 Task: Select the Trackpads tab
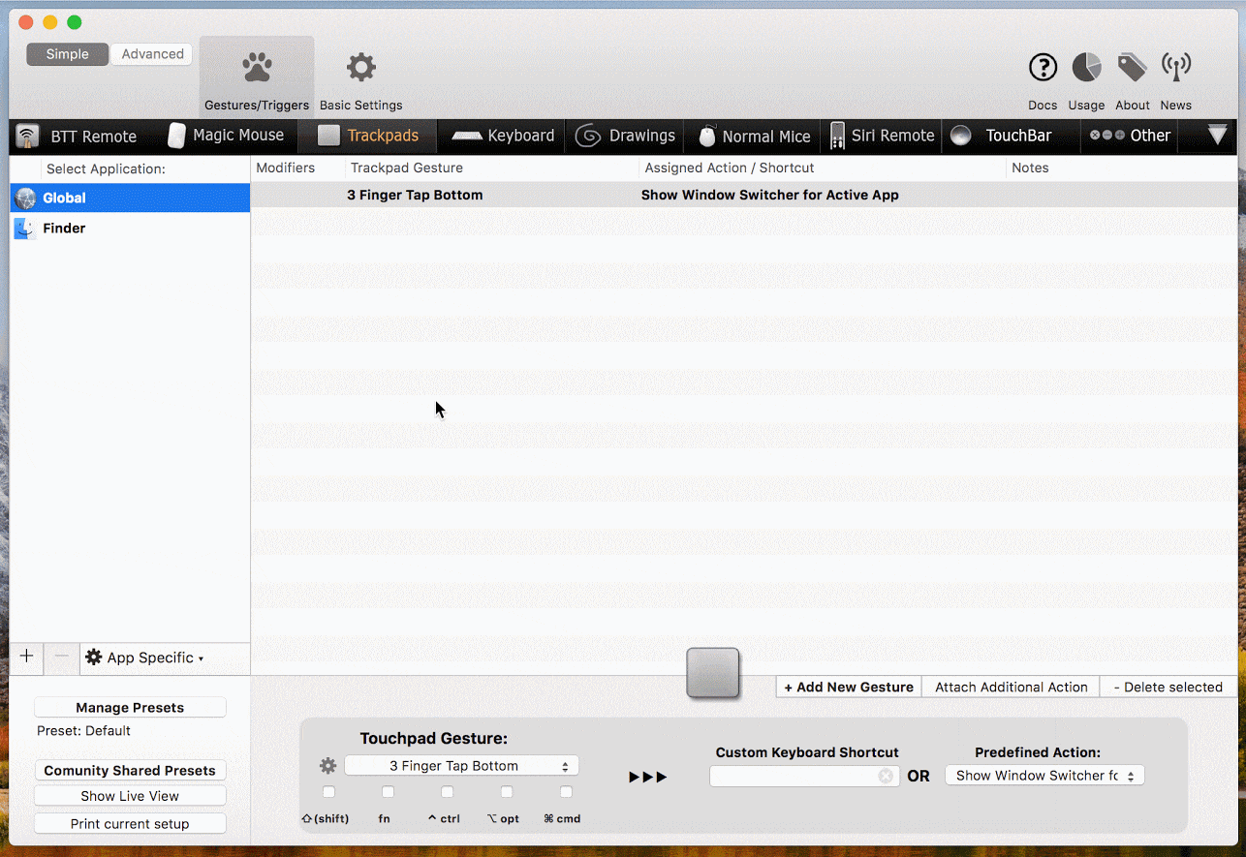click(367, 136)
